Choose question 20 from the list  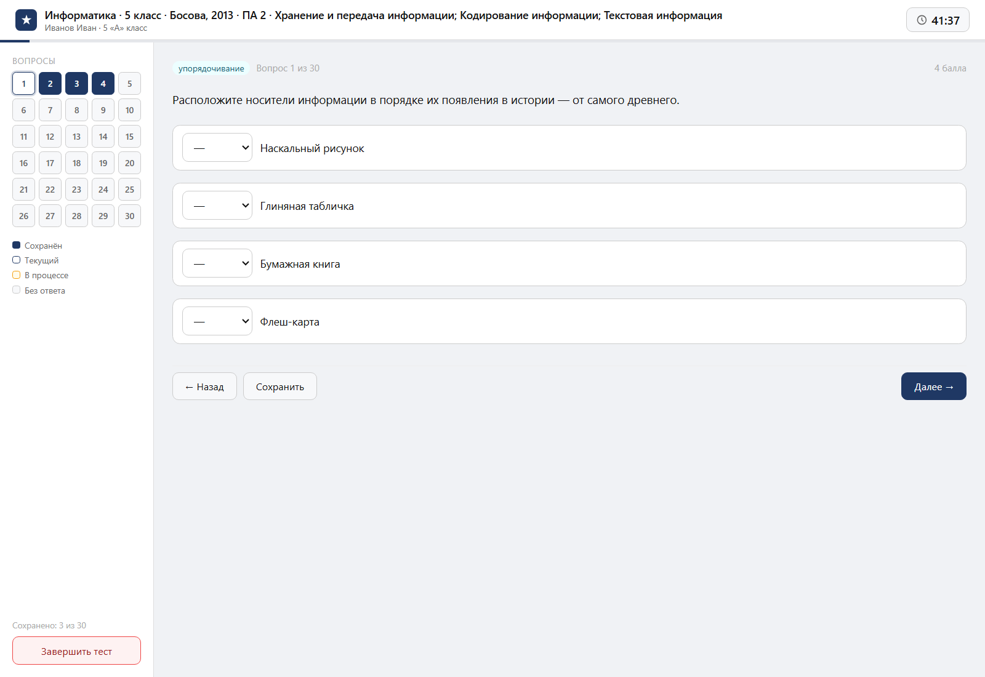pyautogui.click(x=129, y=163)
